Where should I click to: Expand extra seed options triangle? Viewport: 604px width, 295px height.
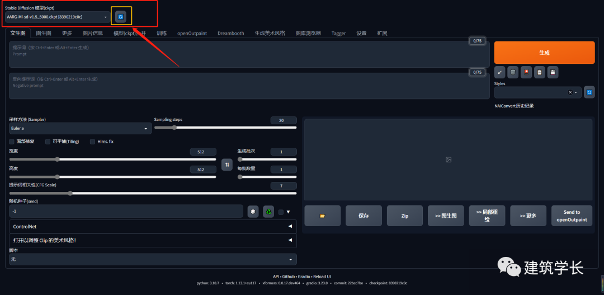click(x=288, y=212)
